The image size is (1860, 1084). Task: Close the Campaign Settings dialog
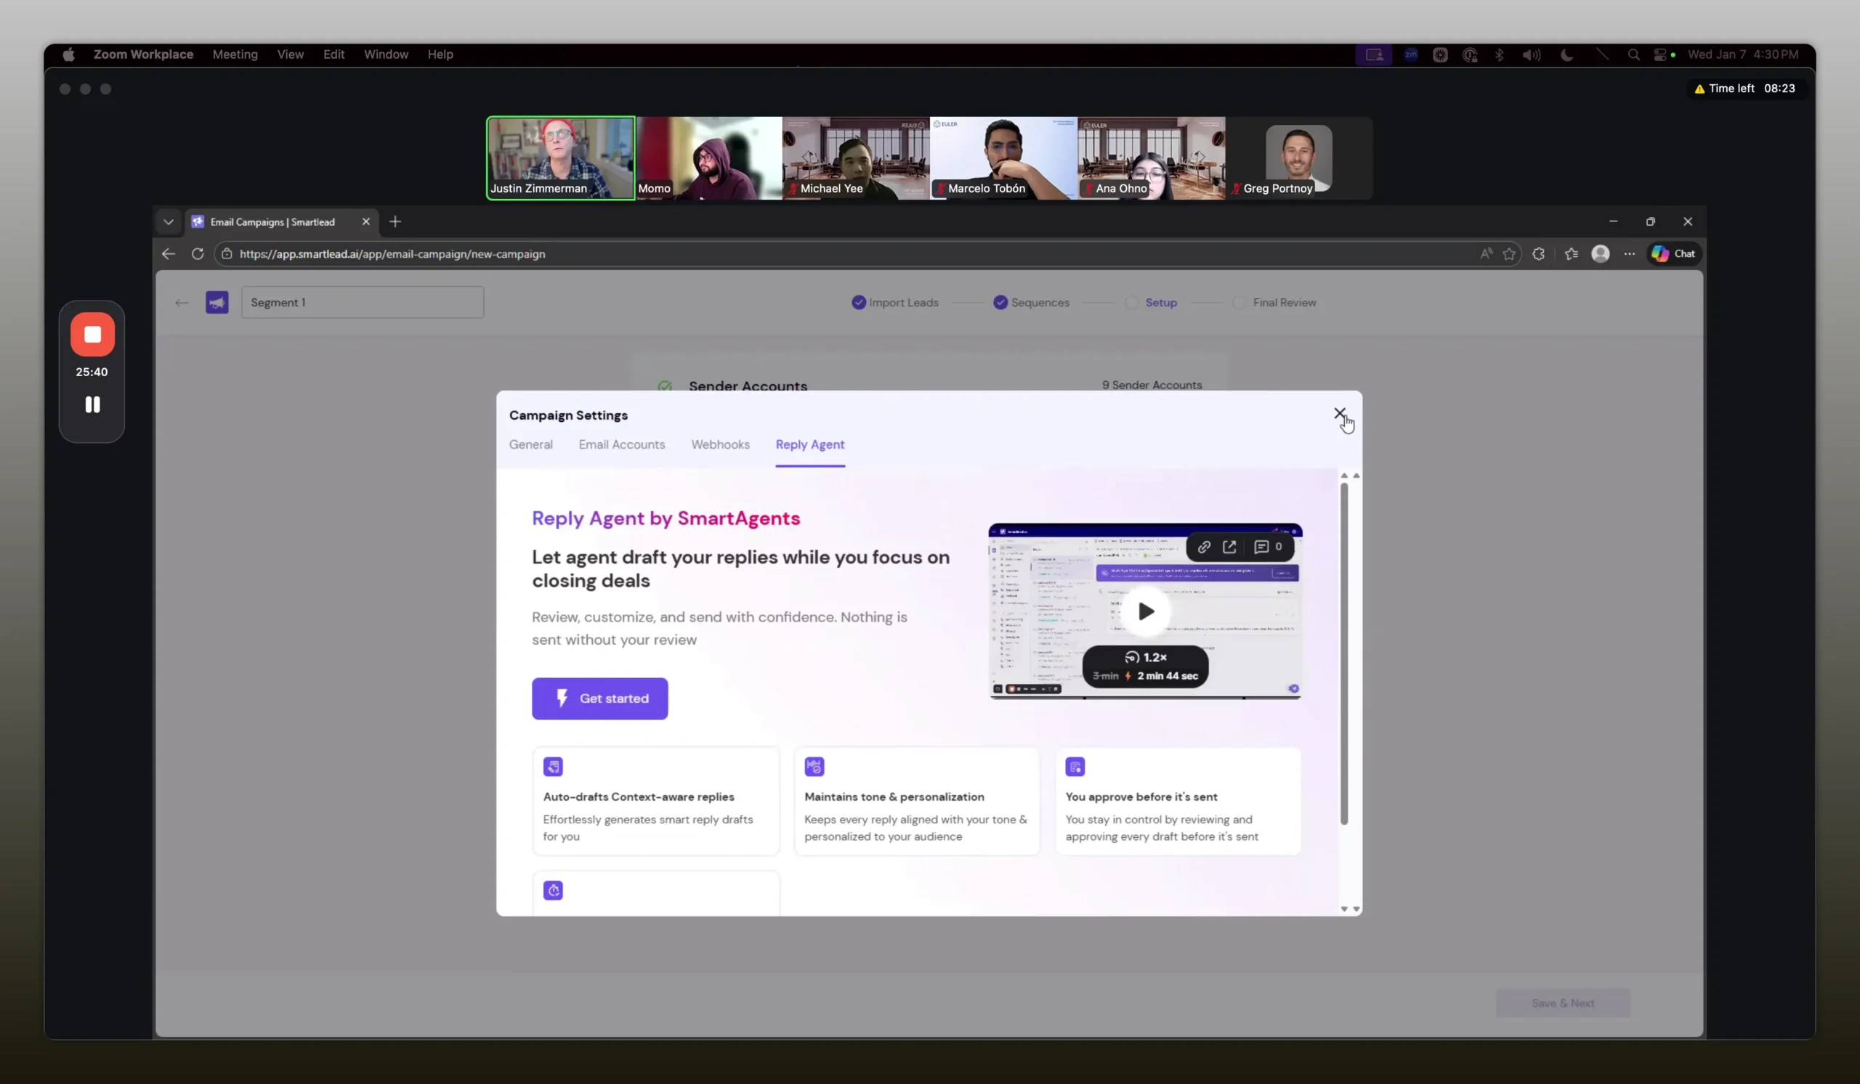[x=1339, y=413]
